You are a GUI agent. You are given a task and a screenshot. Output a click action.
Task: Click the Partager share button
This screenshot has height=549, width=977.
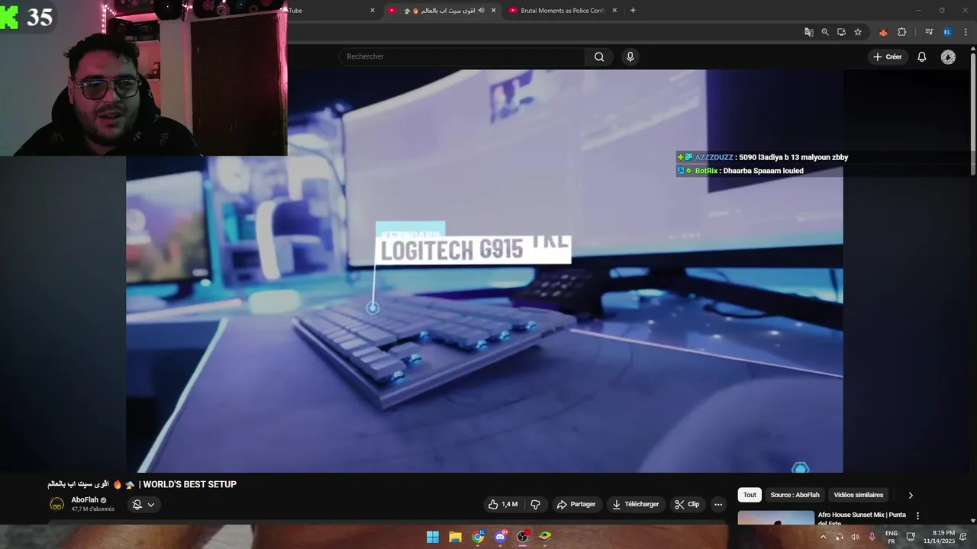576,504
